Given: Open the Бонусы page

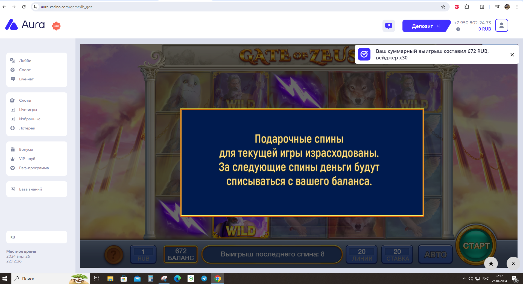Looking at the screenshot, I should (26, 149).
